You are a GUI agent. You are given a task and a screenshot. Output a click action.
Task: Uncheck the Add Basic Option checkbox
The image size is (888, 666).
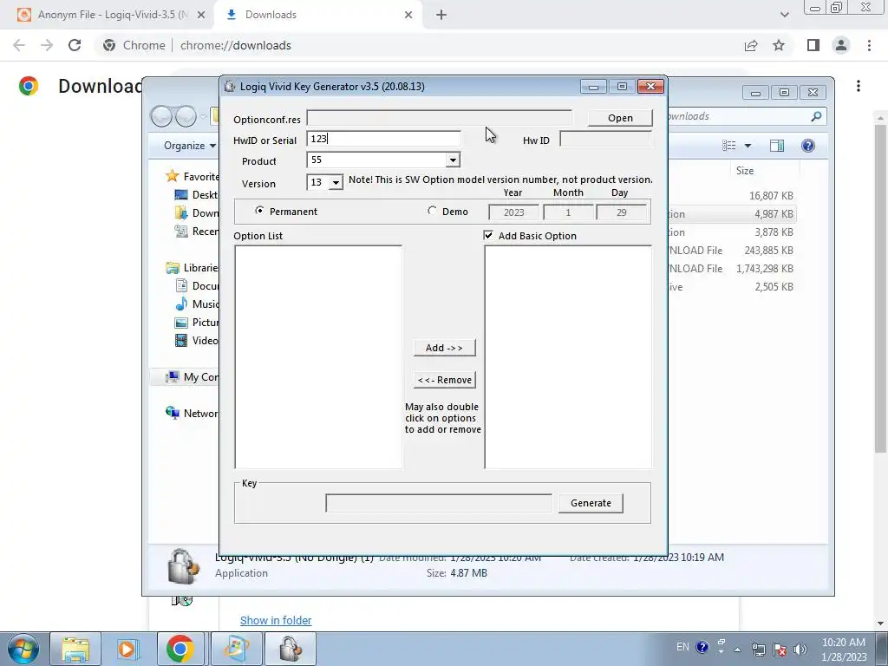488,235
